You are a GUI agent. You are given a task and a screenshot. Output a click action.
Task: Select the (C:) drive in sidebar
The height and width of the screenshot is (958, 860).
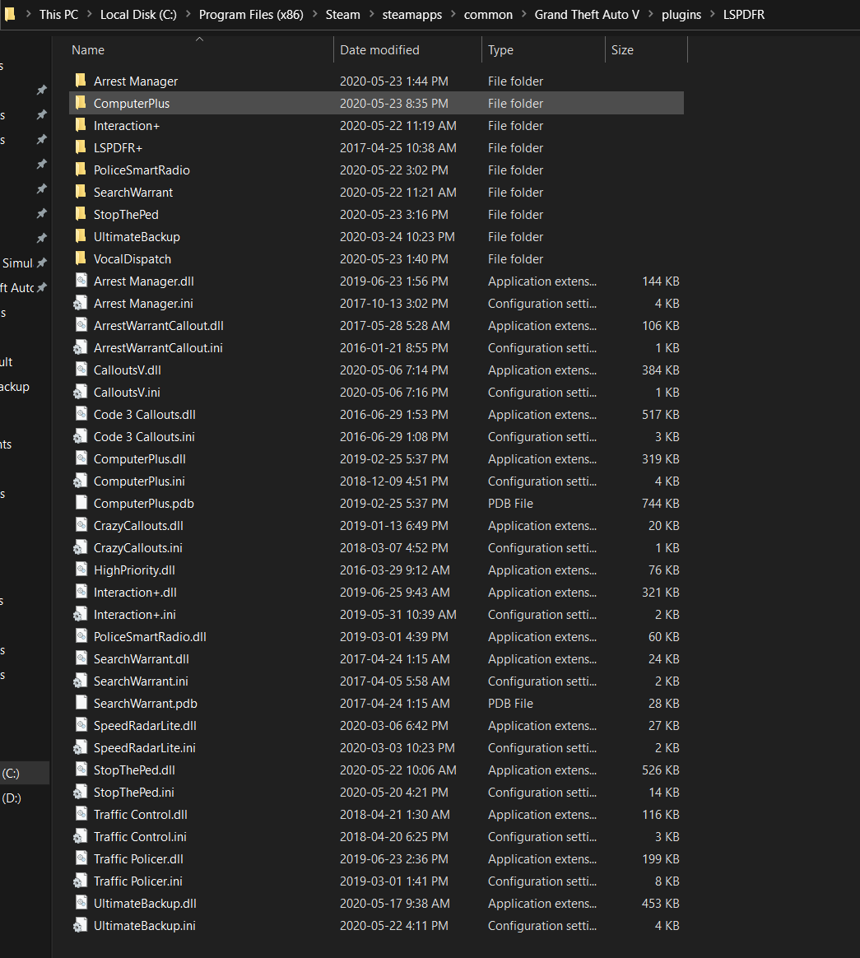click(25, 773)
